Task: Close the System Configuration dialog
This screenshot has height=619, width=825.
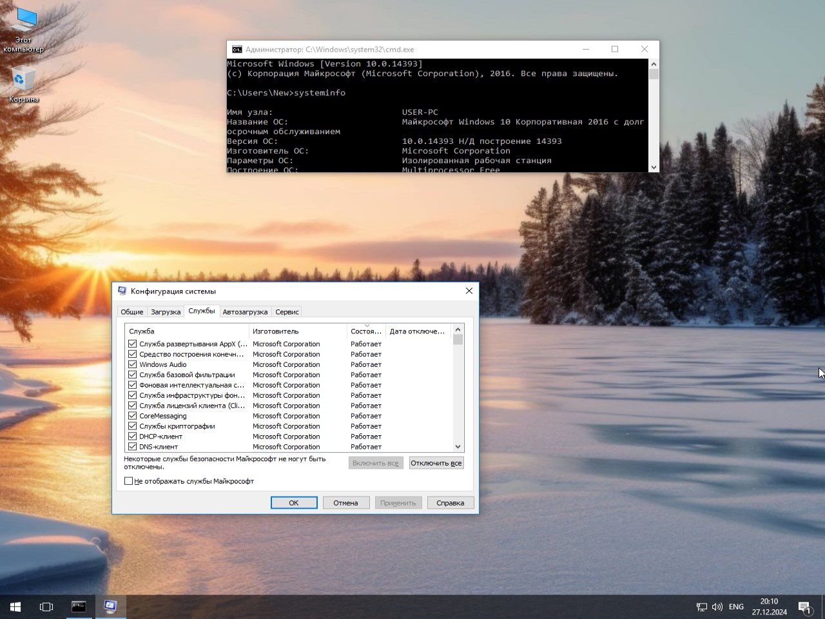Action: (469, 291)
